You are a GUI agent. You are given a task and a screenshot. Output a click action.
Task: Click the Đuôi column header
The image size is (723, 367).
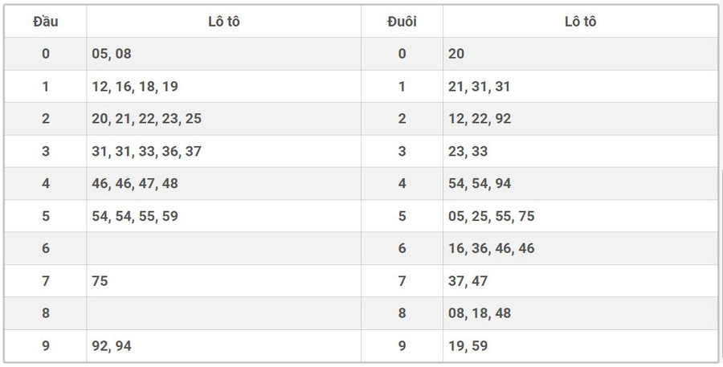pyautogui.click(x=402, y=22)
